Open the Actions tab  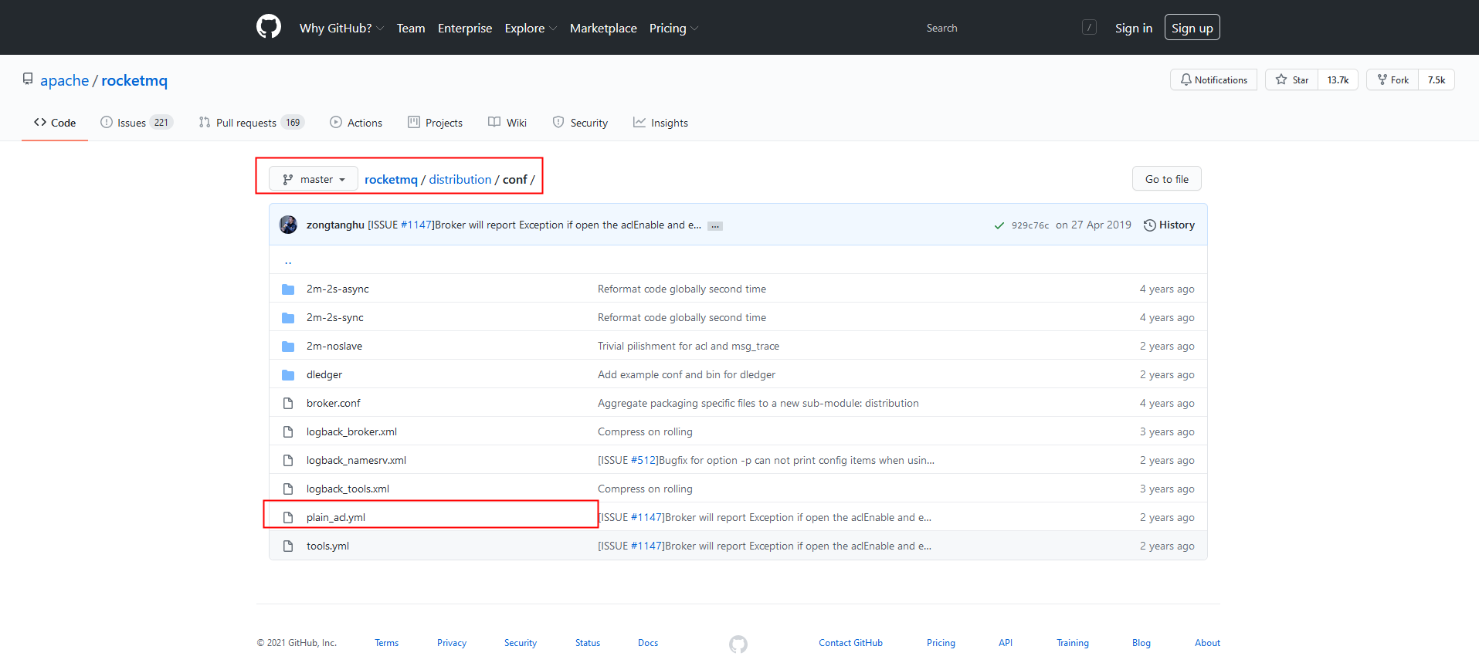pos(356,123)
